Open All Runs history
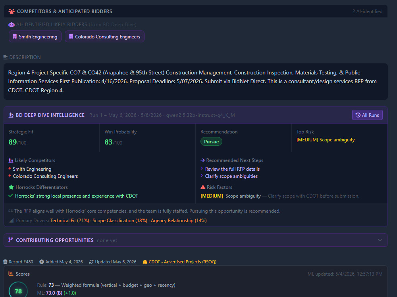This screenshot has height=297, width=397. (x=367, y=115)
